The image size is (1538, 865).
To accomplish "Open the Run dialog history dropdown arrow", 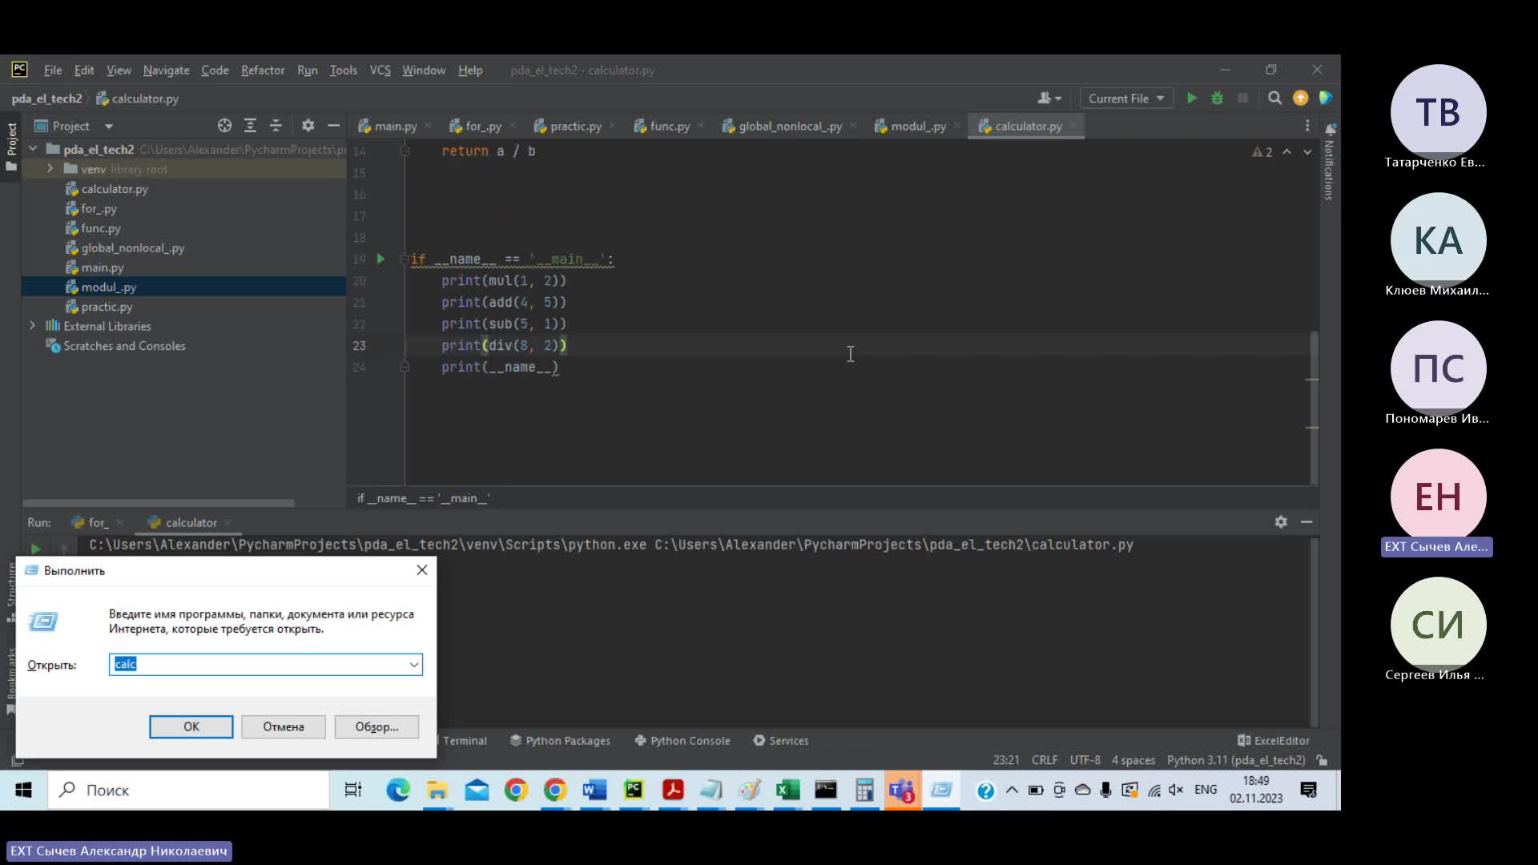I will 413,664.
